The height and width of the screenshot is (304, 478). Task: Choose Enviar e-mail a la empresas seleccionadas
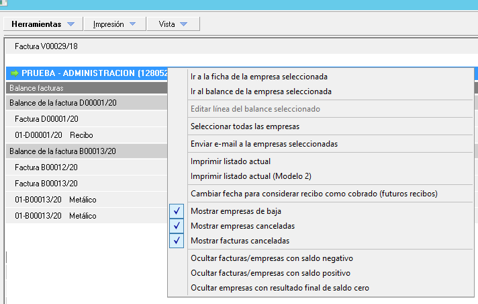[264, 144]
